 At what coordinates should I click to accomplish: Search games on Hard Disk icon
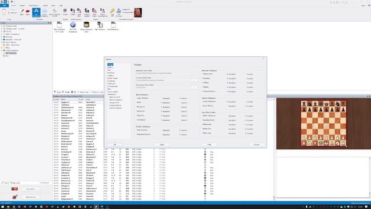[79, 12]
